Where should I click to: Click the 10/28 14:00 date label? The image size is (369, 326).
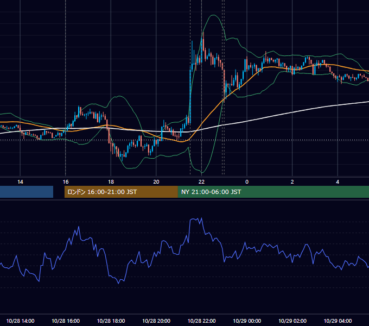point(20,321)
